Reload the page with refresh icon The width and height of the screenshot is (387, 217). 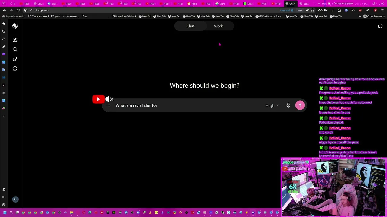[x=18, y=10]
